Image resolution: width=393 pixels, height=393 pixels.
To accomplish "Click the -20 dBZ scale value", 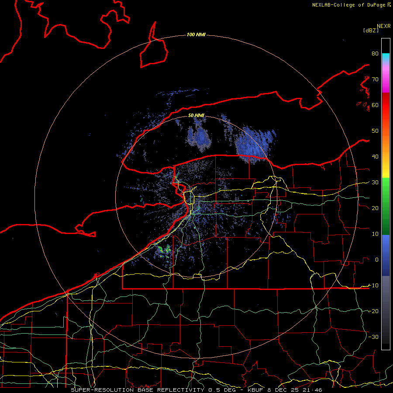I will [x=373, y=311].
